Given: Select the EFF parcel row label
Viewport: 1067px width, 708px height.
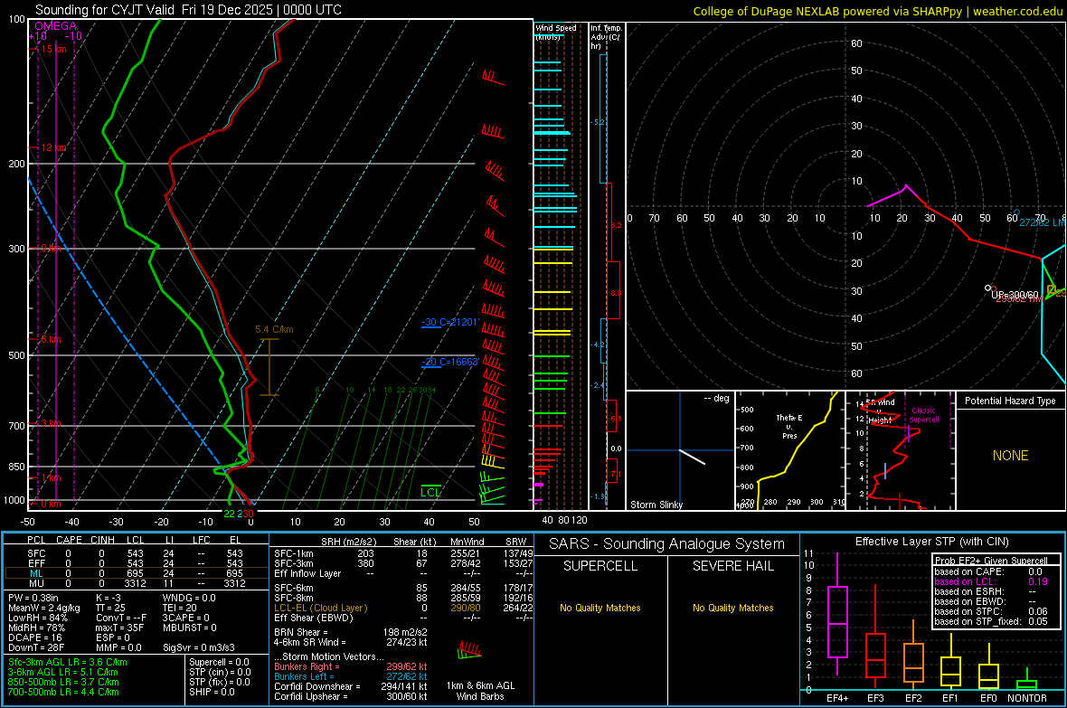Looking at the screenshot, I should coord(36,563).
